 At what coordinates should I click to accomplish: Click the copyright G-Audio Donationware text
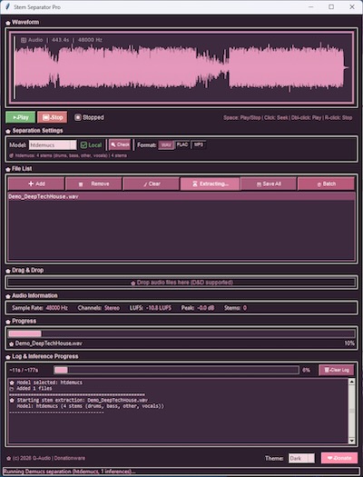[49, 458]
